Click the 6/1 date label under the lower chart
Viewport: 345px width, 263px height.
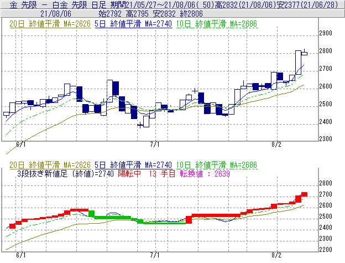[21, 255]
